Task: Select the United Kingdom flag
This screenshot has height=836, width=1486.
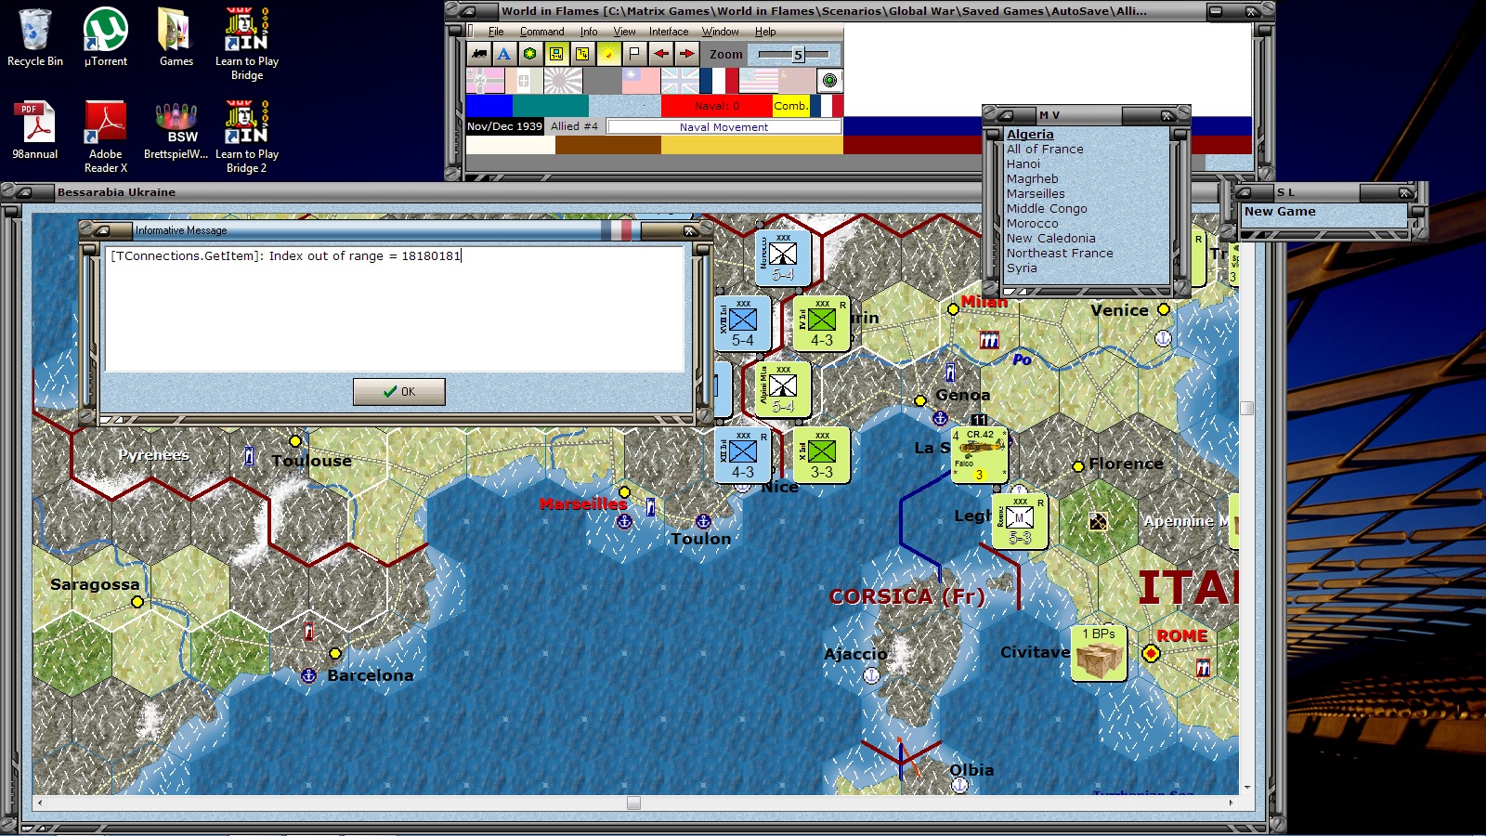Action: coord(680,81)
